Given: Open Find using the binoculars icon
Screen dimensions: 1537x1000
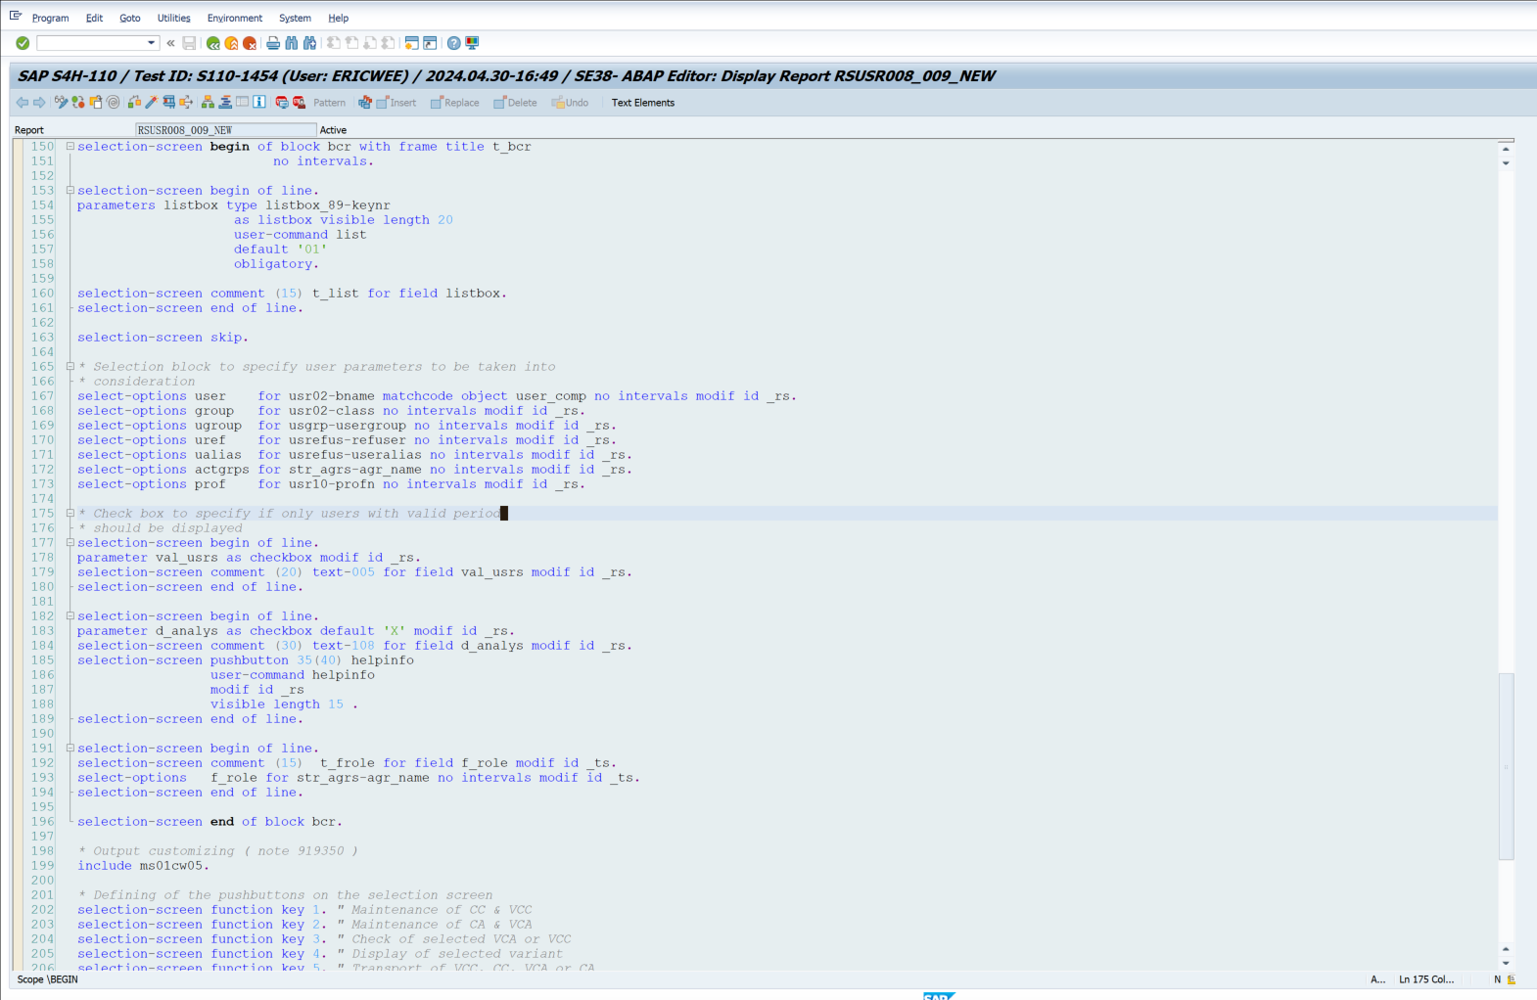Looking at the screenshot, I should [x=292, y=43].
